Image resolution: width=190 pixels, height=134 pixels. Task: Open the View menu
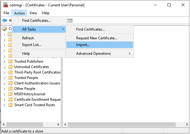click(x=33, y=13)
